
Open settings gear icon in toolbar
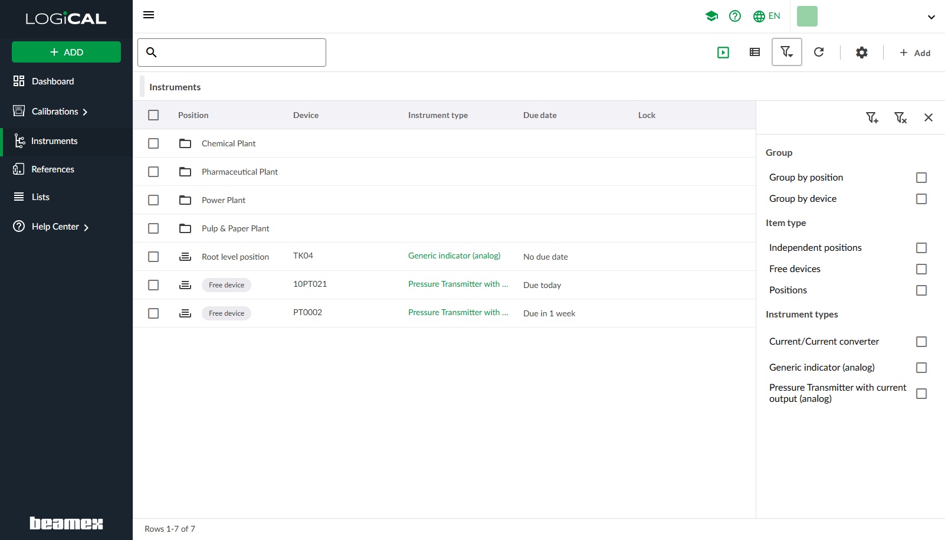pyautogui.click(x=861, y=53)
